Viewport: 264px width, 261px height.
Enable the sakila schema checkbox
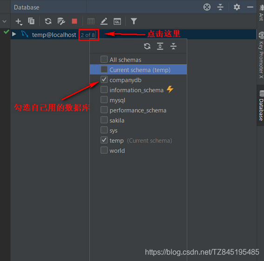[x=104, y=120]
